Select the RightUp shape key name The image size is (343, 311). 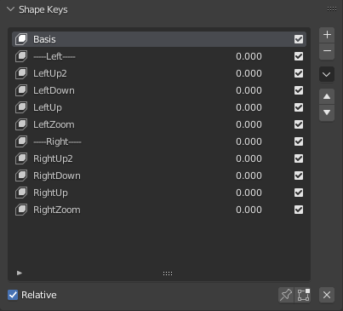click(50, 193)
